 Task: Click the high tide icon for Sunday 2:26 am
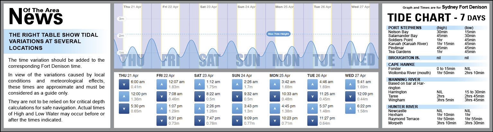(x=237, y=84)
